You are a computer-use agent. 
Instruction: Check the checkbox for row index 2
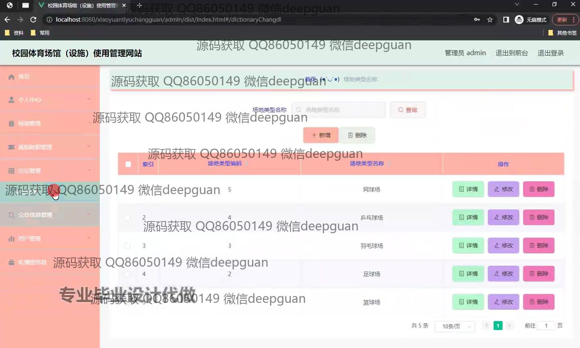127,217
